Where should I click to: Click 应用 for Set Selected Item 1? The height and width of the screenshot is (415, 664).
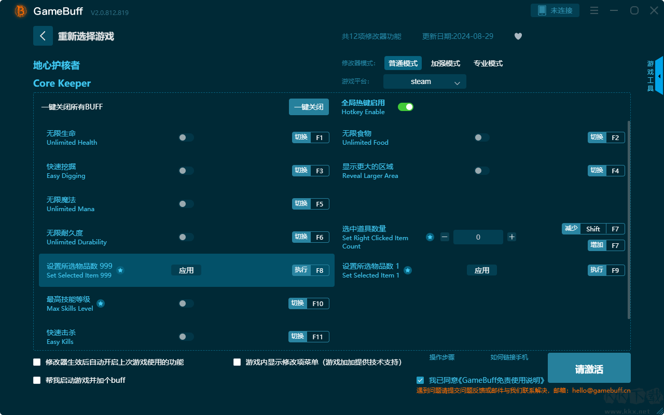point(482,270)
